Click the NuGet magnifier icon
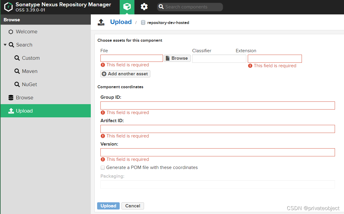 point(17,84)
